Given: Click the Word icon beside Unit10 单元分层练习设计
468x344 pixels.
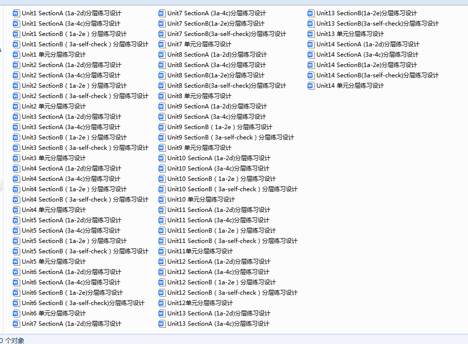Looking at the screenshot, I should coord(162,200).
